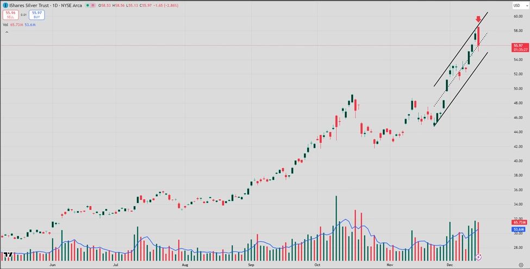Click the red down arrow annotation on chart
Viewport: 530px width, 269px height.
(x=478, y=20)
